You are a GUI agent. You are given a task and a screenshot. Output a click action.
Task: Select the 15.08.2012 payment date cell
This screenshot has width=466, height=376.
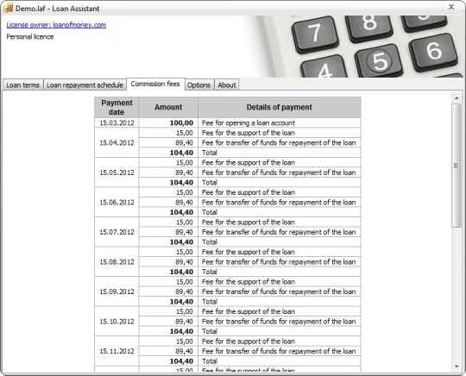116,262
